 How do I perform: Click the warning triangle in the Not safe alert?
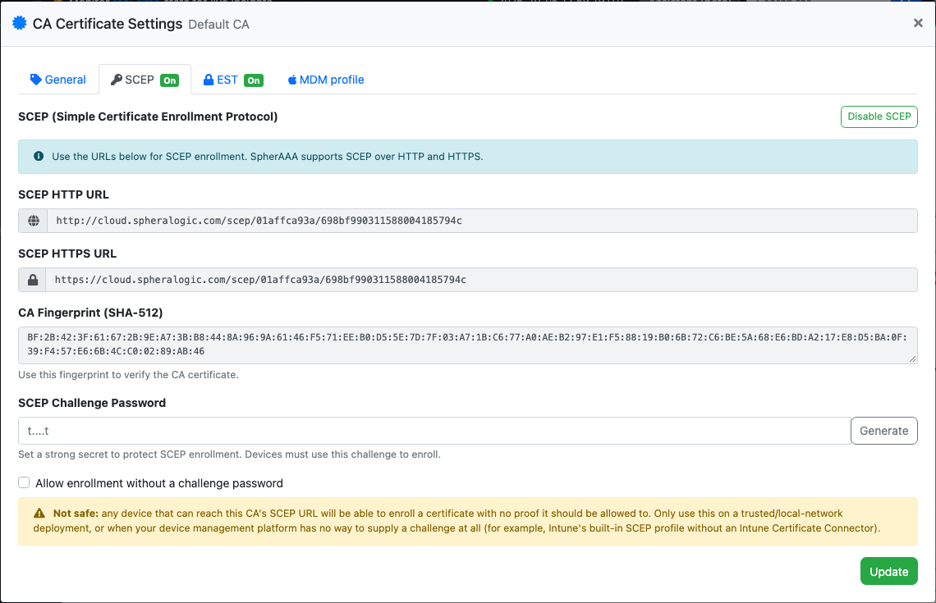[39, 513]
